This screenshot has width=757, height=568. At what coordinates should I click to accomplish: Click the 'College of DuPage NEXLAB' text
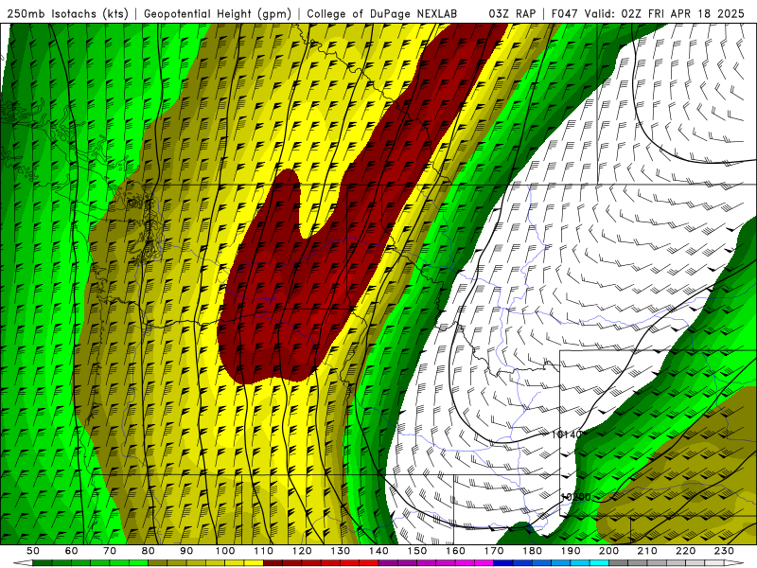click(x=382, y=14)
